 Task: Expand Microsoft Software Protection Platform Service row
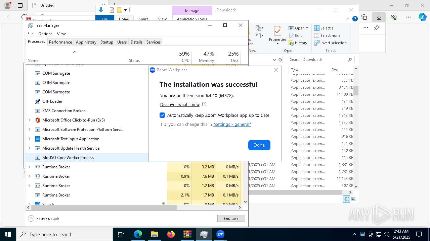30,130
